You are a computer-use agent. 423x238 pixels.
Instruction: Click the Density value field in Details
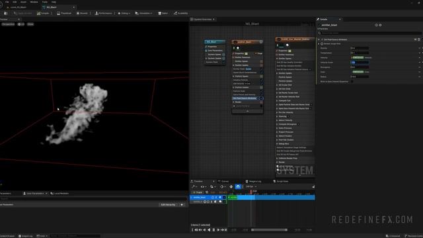tap(360, 48)
